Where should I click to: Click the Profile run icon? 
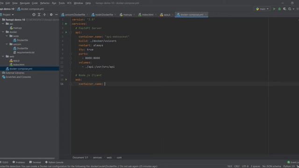[290, 9]
